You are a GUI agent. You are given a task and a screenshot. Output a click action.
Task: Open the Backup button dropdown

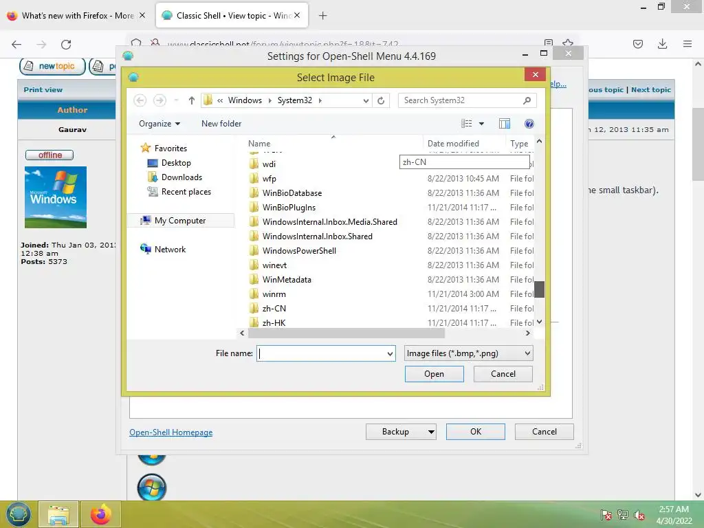pos(431,432)
